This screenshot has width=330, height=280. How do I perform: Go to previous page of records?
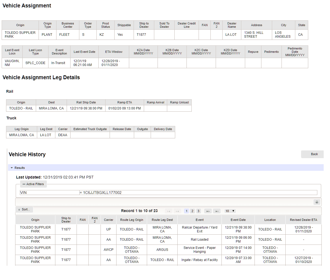point(177,211)
